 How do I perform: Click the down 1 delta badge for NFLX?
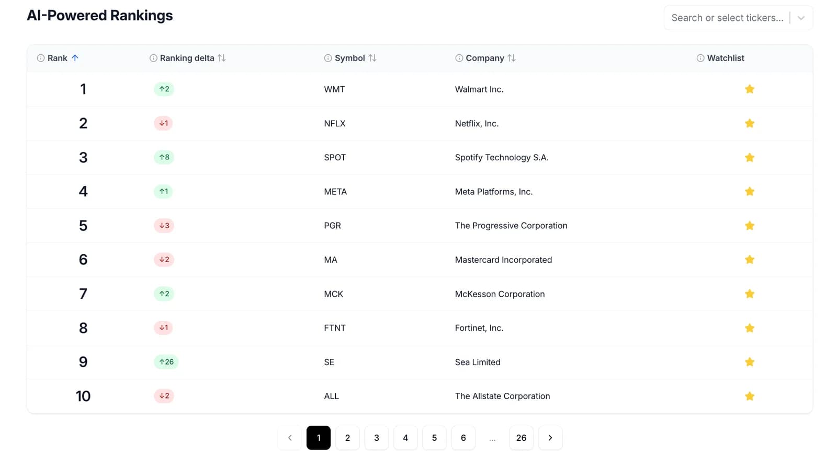coord(164,123)
